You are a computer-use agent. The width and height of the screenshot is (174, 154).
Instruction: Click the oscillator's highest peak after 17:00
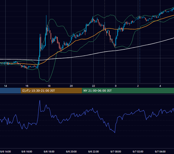tap(40, 100)
